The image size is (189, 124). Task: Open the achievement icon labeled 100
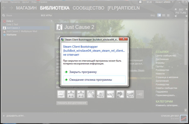coord(130,94)
